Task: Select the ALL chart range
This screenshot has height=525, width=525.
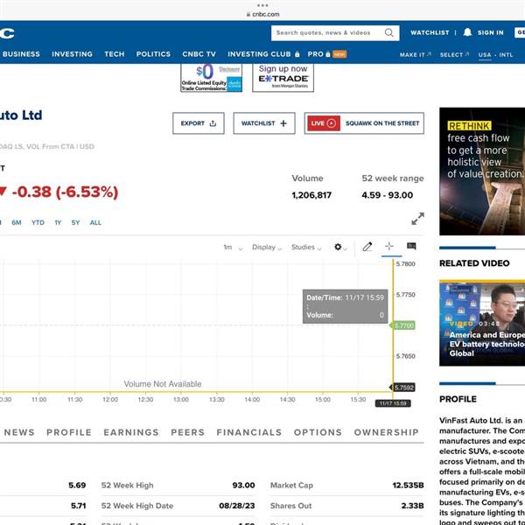Action: pos(95,222)
